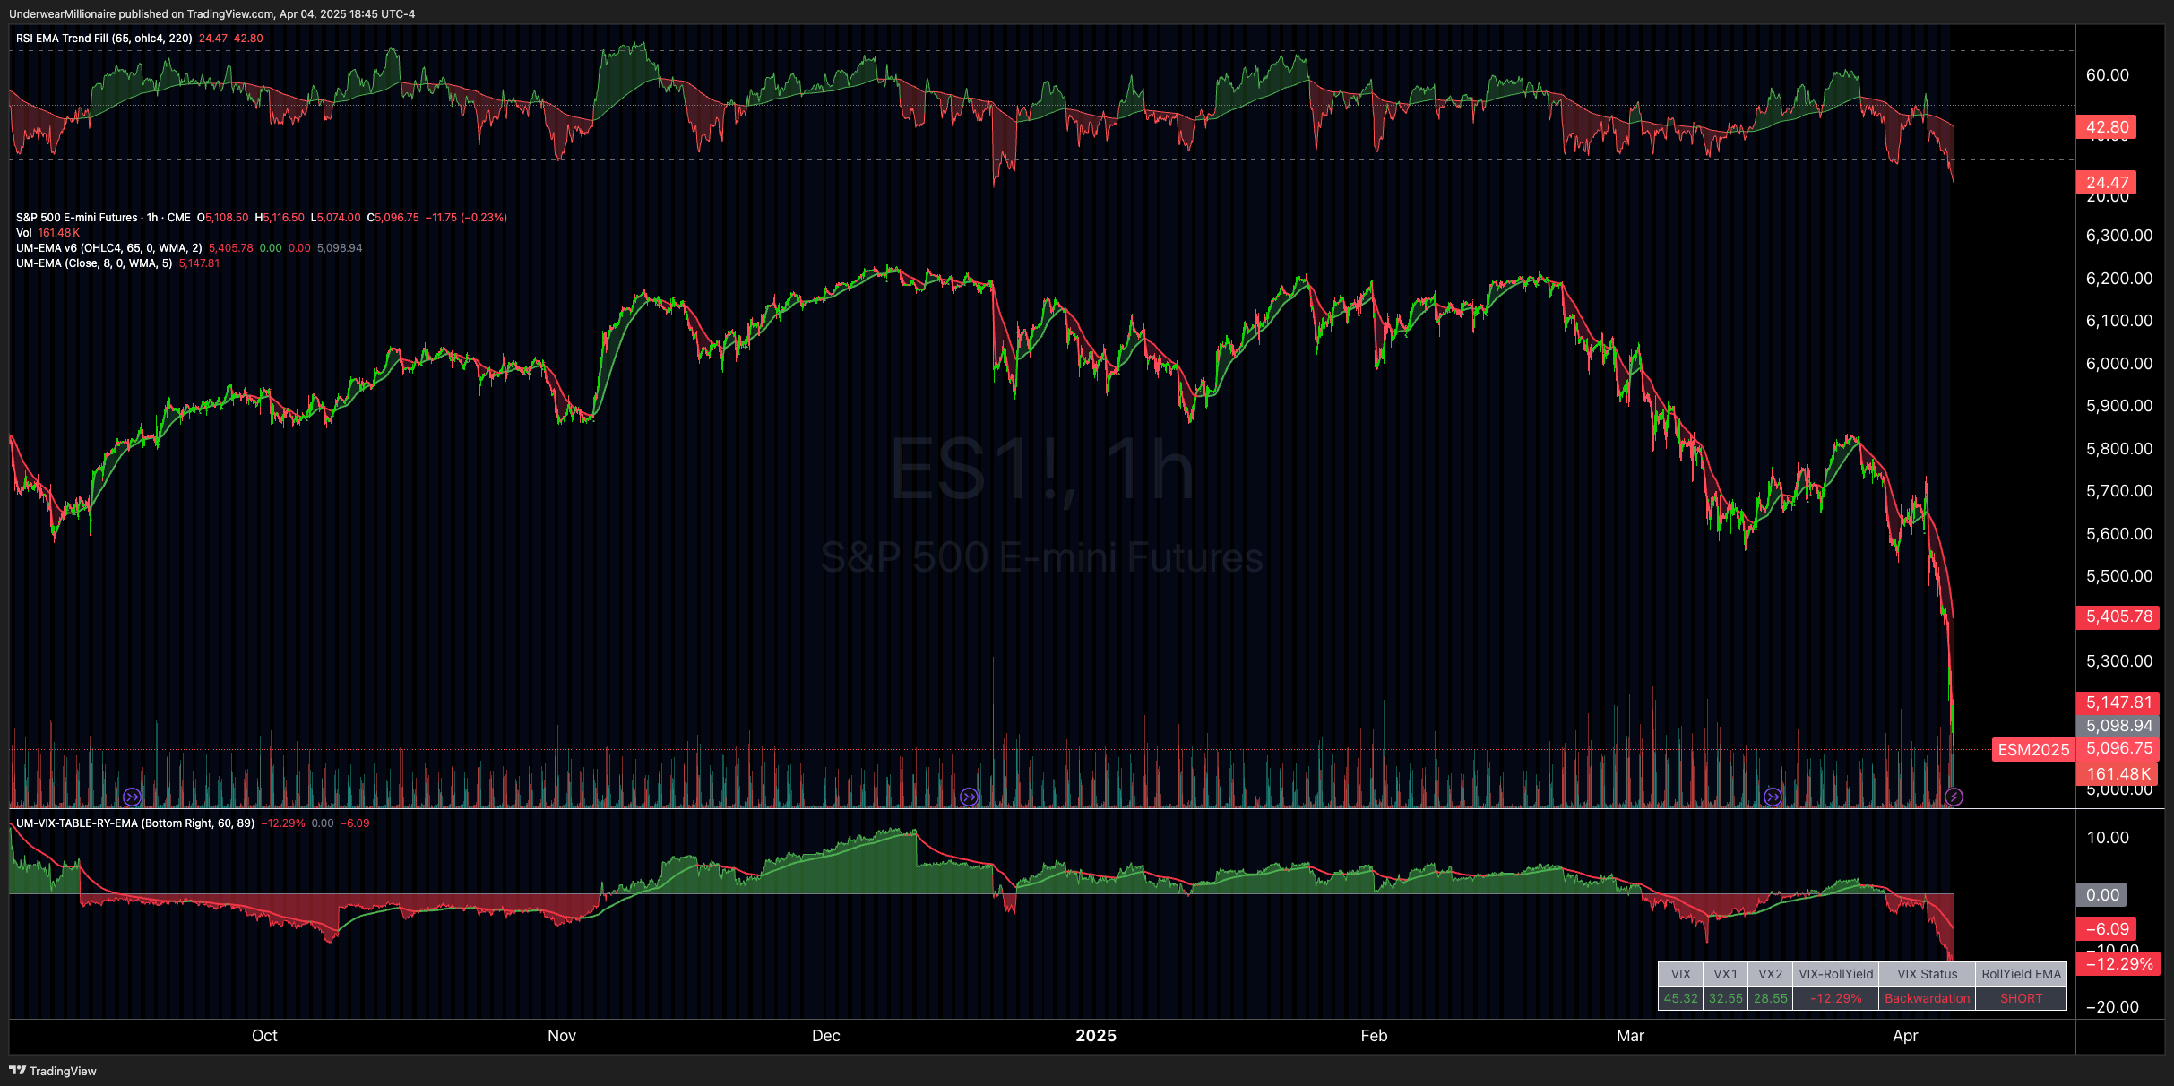Image resolution: width=2174 pixels, height=1086 pixels.
Task: Click the 32.55 VX1 value cell
Action: click(x=1726, y=998)
